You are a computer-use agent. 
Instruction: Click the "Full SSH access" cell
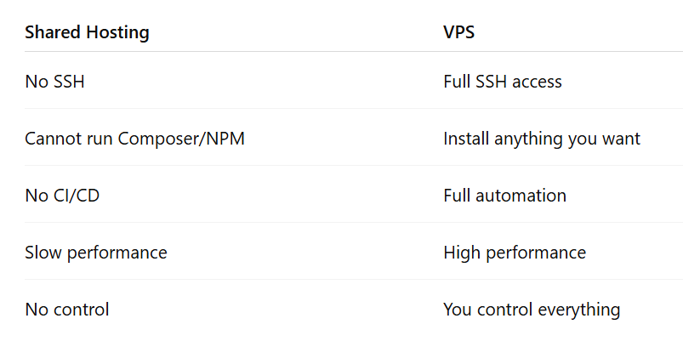pos(502,82)
